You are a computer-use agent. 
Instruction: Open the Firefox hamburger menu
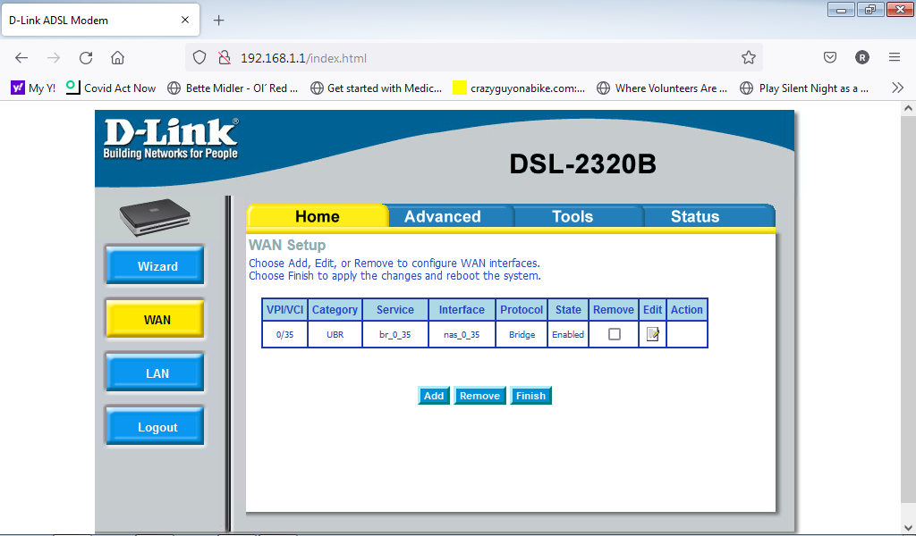tap(895, 57)
